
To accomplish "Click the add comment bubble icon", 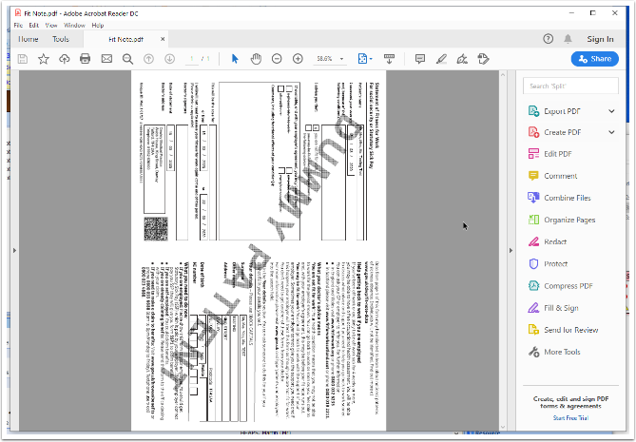I will click(420, 59).
